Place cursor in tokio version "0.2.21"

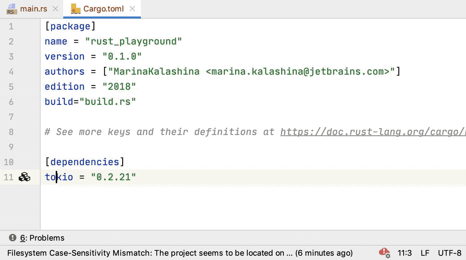pos(113,177)
